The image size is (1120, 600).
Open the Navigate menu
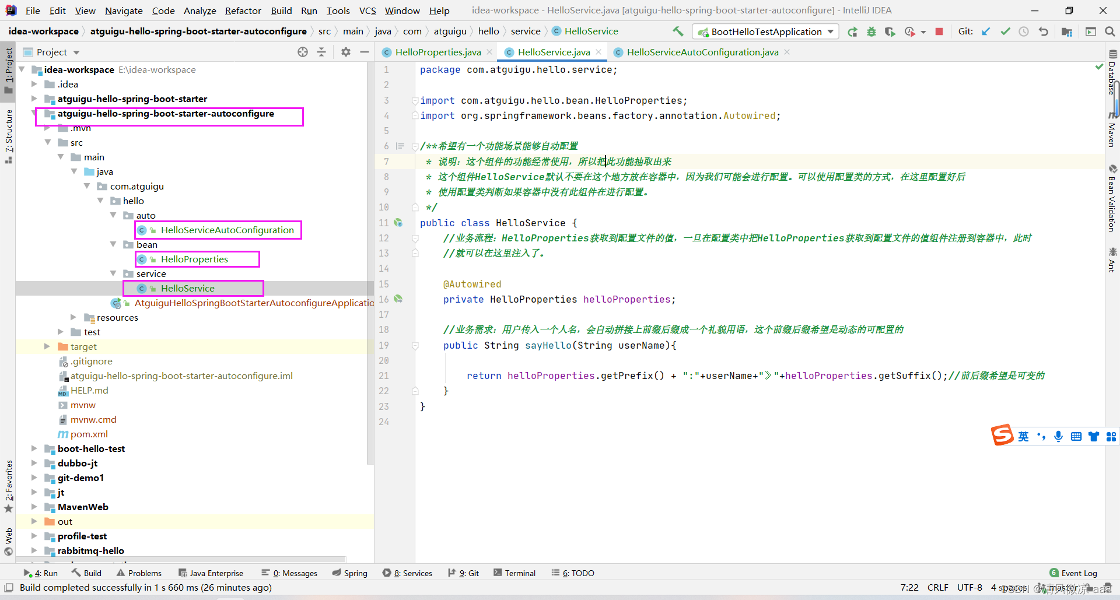tap(124, 10)
